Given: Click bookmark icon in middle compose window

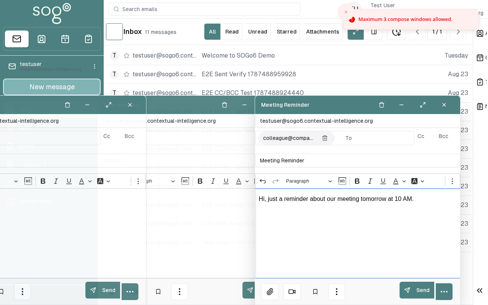Looking at the screenshot, I should (x=158, y=292).
